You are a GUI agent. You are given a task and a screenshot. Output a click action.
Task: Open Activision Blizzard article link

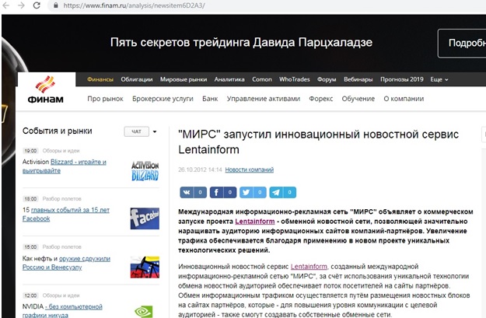[65, 166]
